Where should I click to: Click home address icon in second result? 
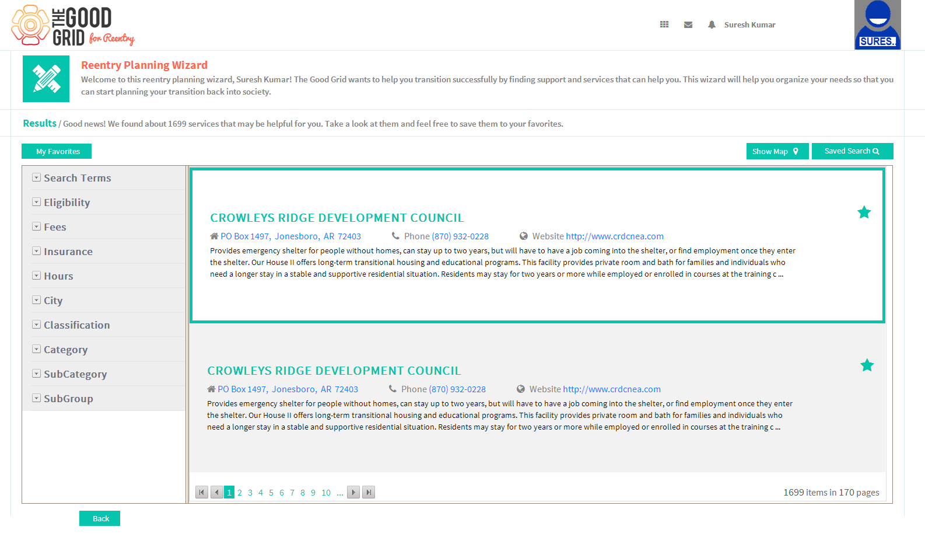(x=211, y=389)
